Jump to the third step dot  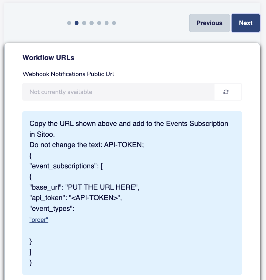click(x=84, y=23)
